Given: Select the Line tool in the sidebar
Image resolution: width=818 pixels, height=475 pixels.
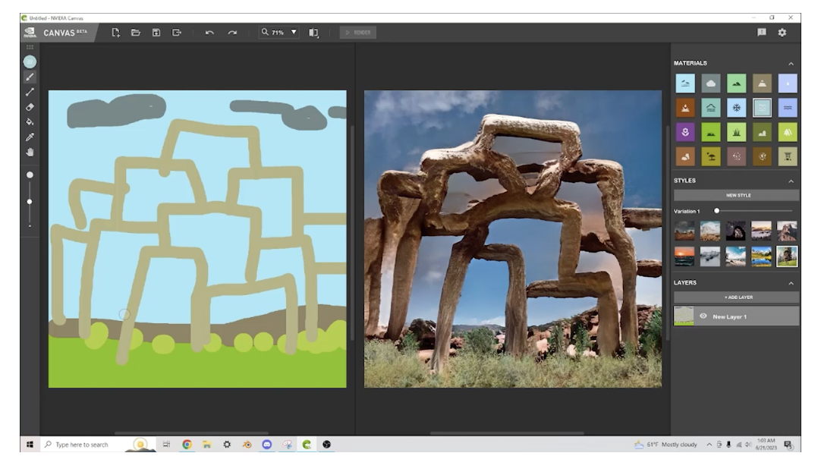Looking at the screenshot, I should pyautogui.click(x=30, y=93).
